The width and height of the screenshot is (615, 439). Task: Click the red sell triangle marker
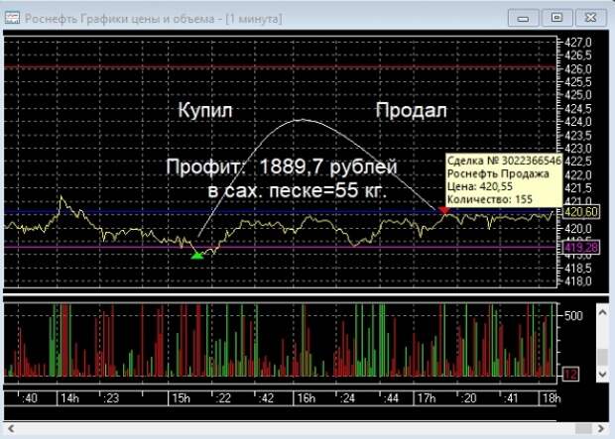(x=443, y=211)
